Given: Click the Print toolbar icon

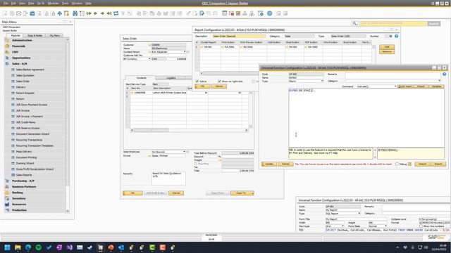Looking at the screenshot, I should 12,13.
